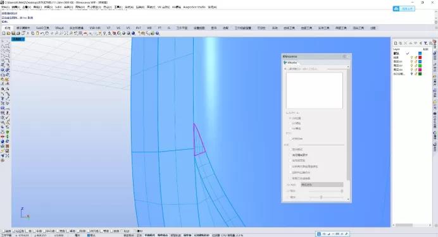Click the horizontal scrollbar under Layers panel
This screenshot has width=438, height=237.
(412, 225)
